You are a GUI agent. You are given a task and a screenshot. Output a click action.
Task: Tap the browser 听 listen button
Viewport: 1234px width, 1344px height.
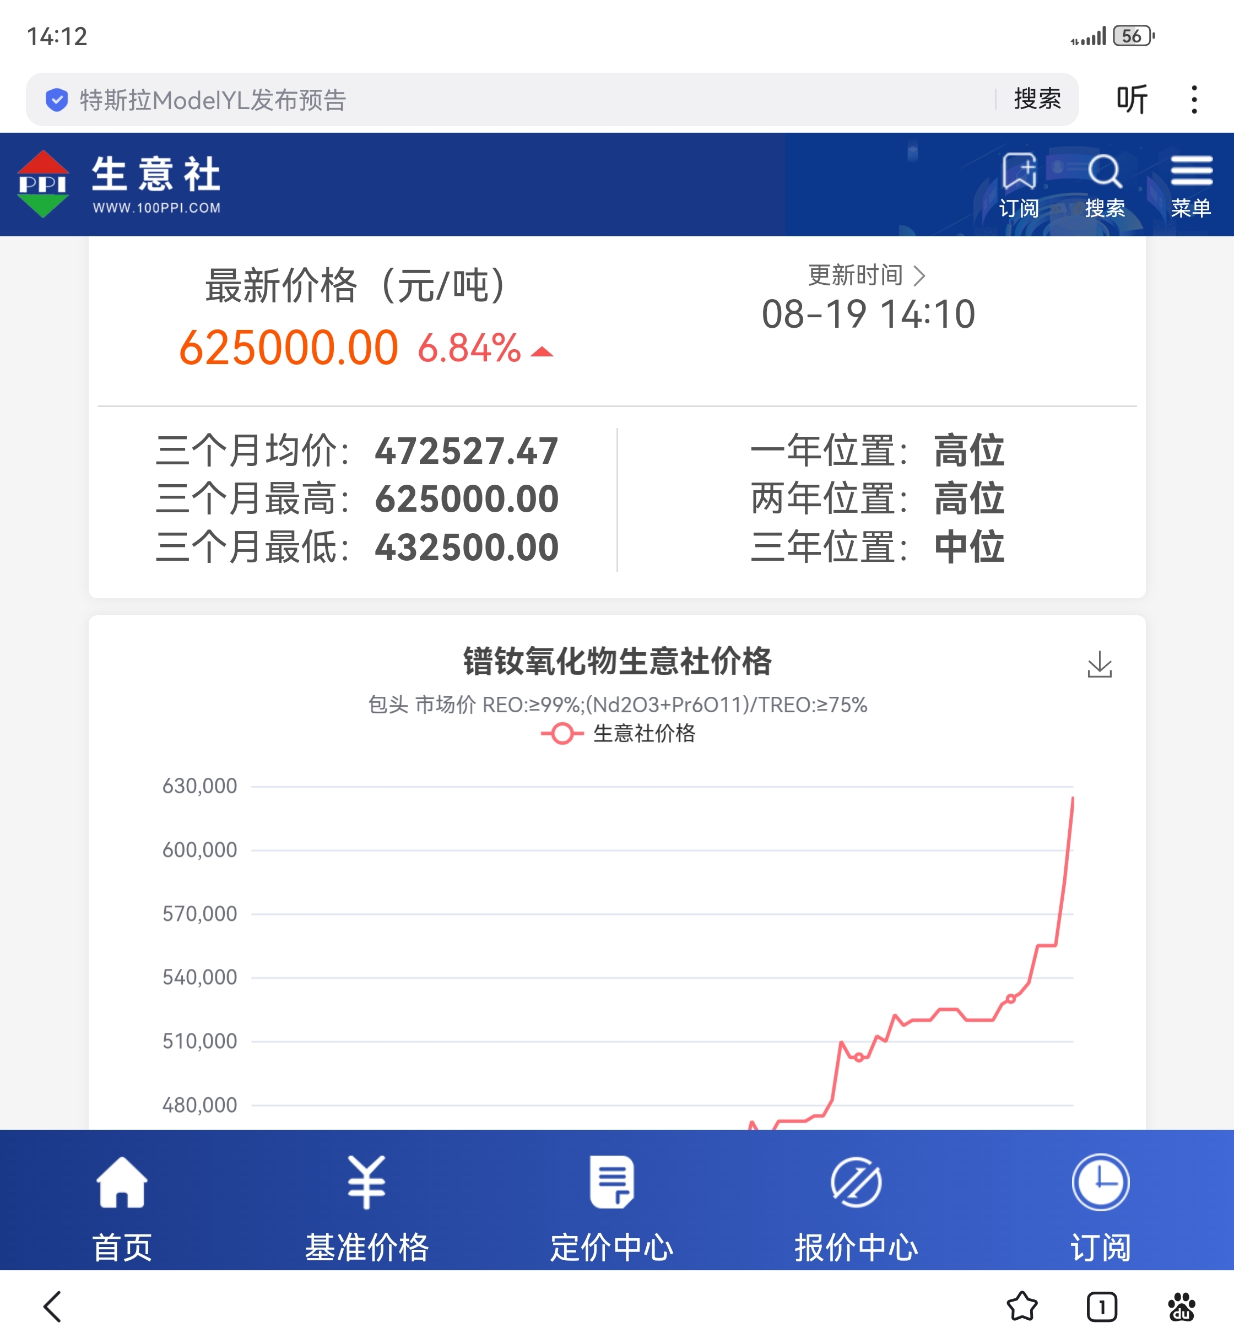point(1132,100)
